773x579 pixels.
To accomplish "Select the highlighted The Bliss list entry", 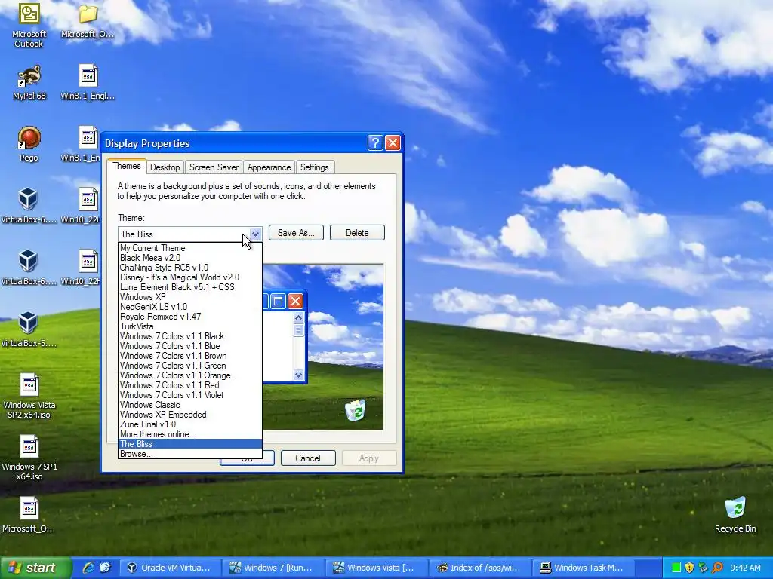I will (189, 444).
